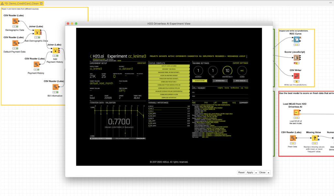334x196 pixels.
Task: Click the Scorer (JavaScript) node icon
Action: coord(296,58)
